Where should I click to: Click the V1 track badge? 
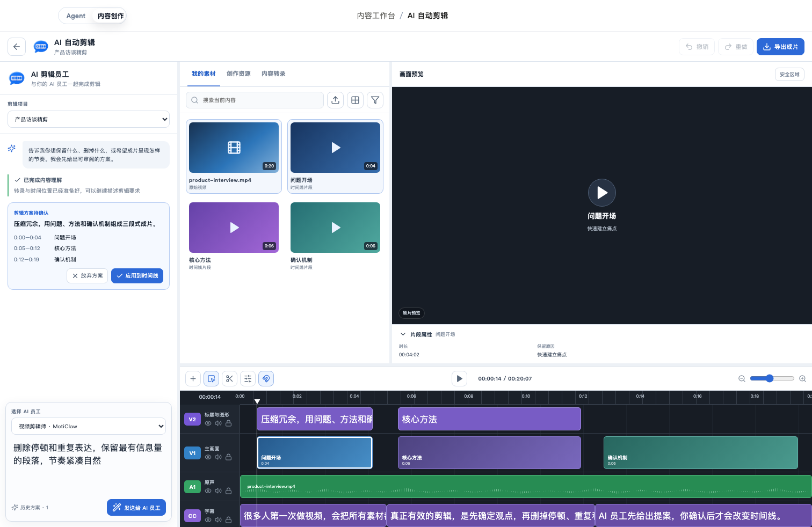click(x=192, y=453)
